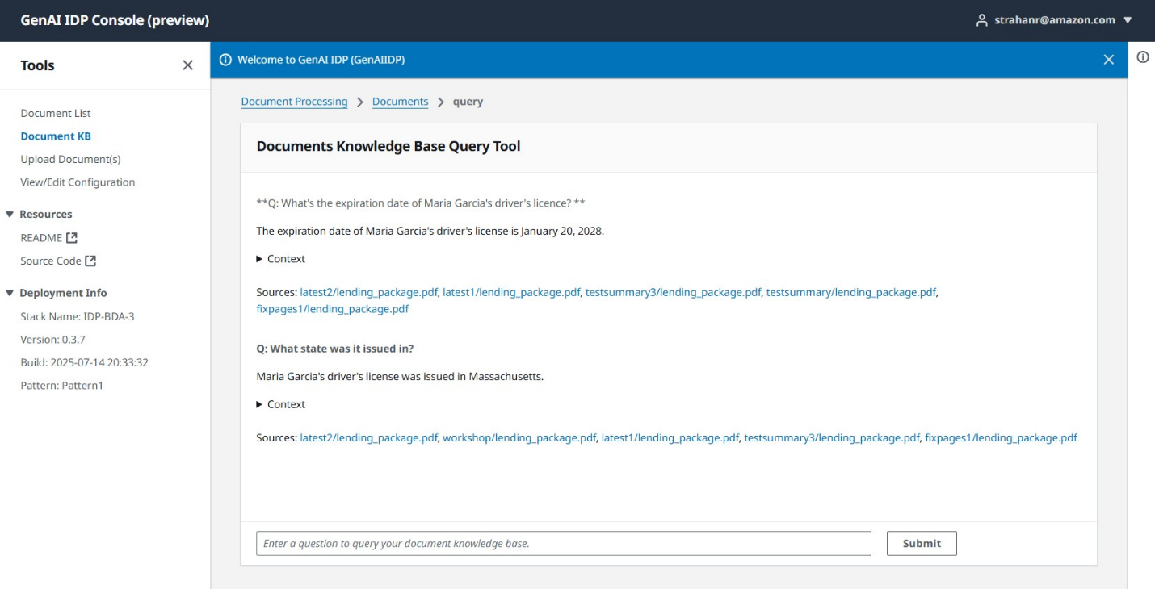Click the Source Code external link icon

point(90,261)
